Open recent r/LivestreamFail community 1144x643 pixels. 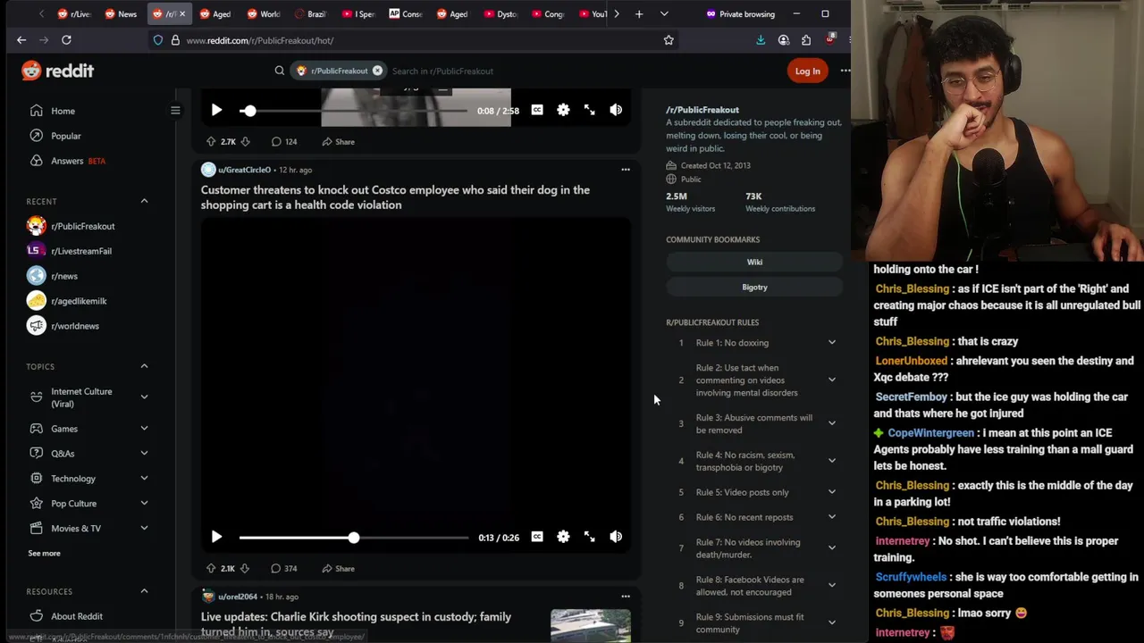pyautogui.click(x=81, y=251)
